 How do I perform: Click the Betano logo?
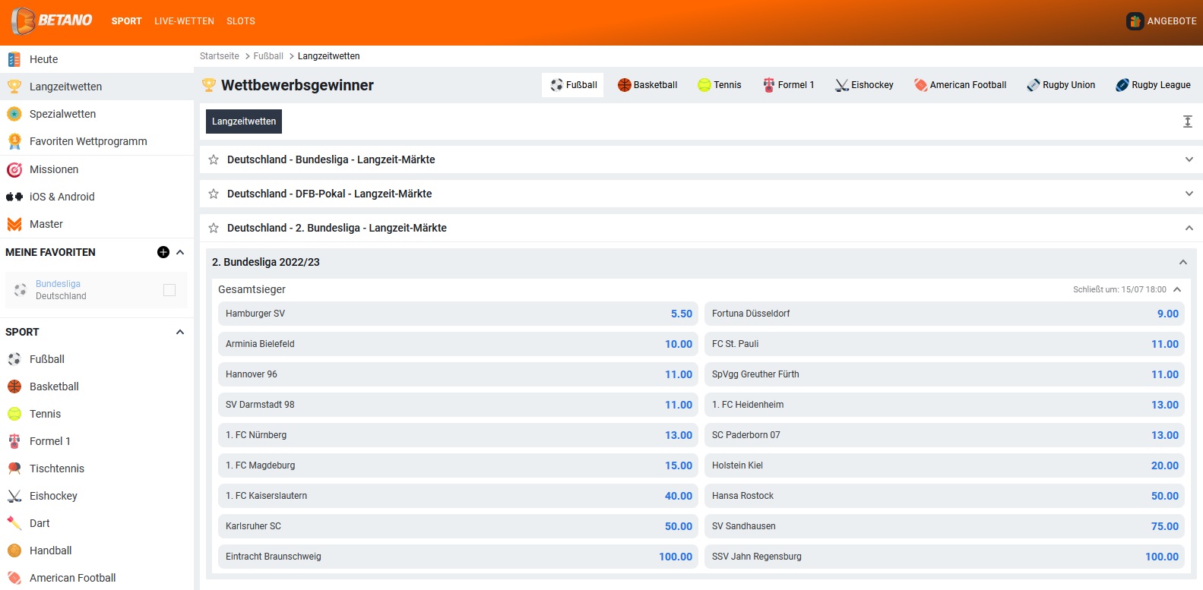52,21
